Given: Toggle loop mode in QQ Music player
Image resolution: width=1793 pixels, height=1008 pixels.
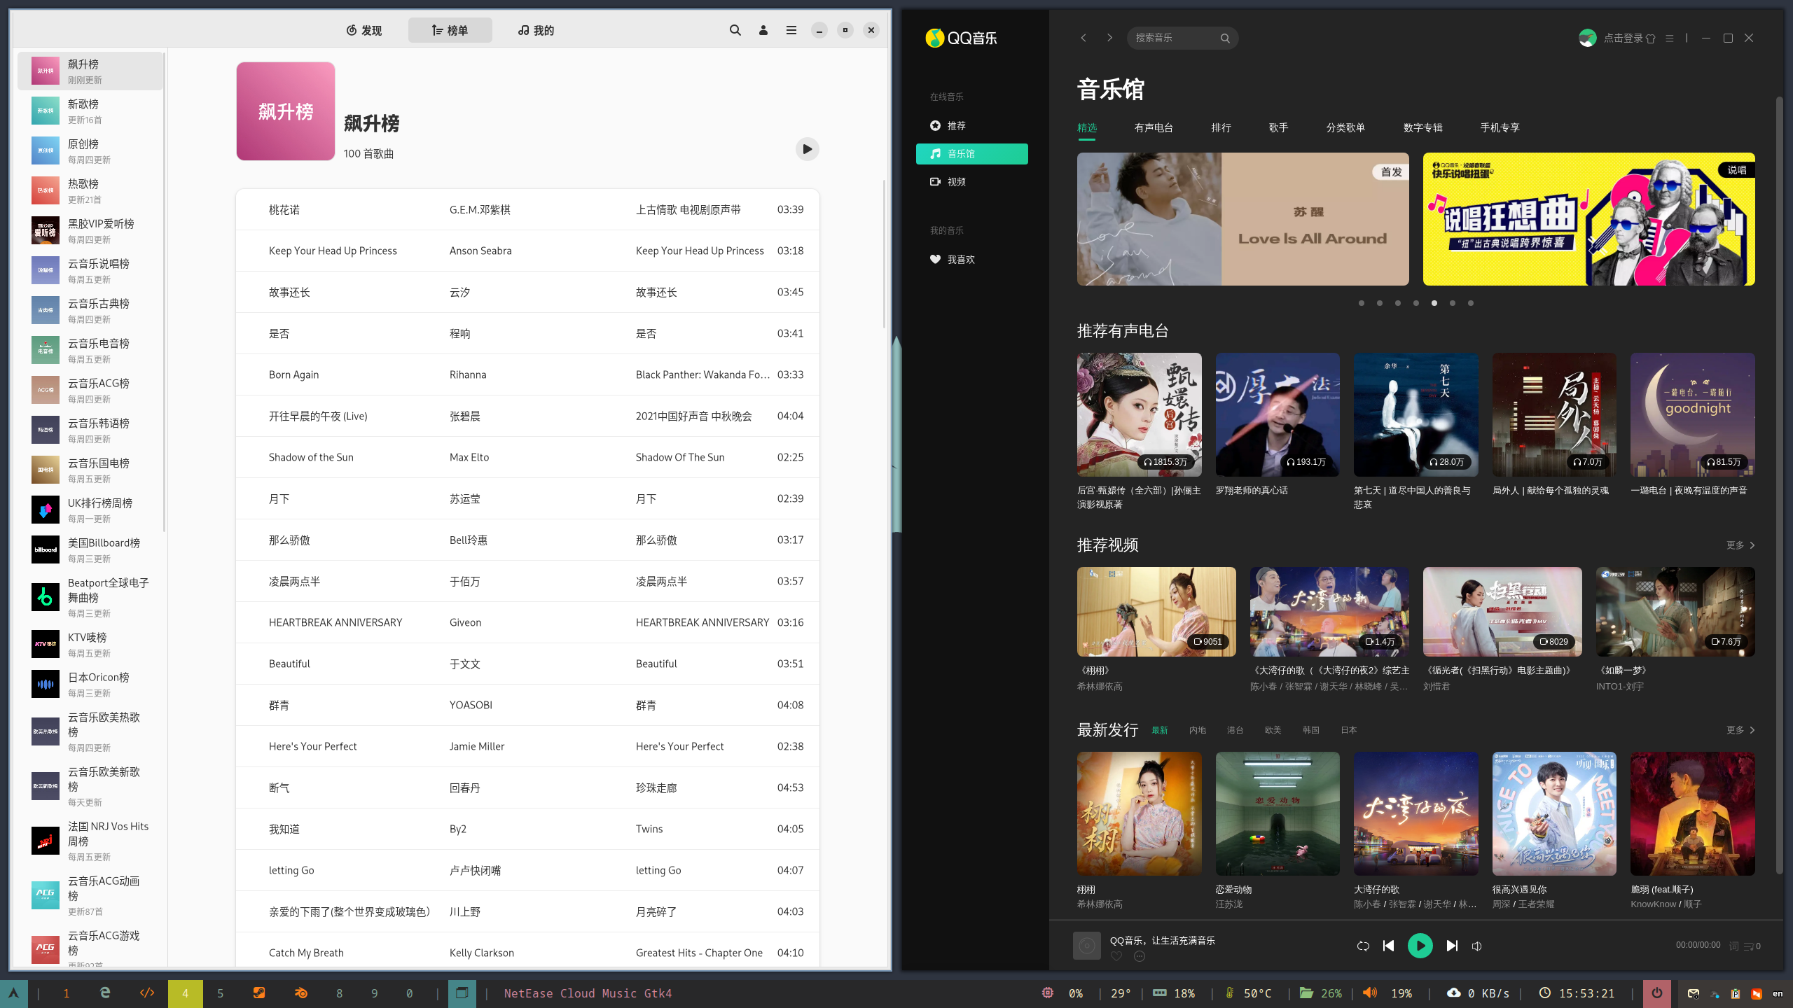Looking at the screenshot, I should point(1363,946).
